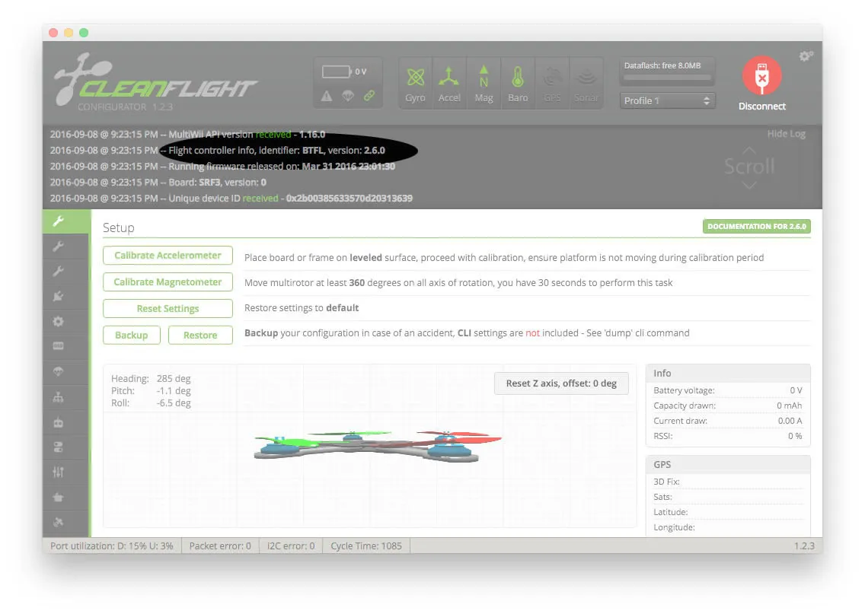Click the Mag compass sensor indicator
865x614 pixels.
click(x=484, y=83)
